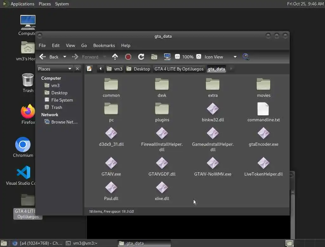Open the Go menu
The width and height of the screenshot is (325, 247).
coord(84,45)
